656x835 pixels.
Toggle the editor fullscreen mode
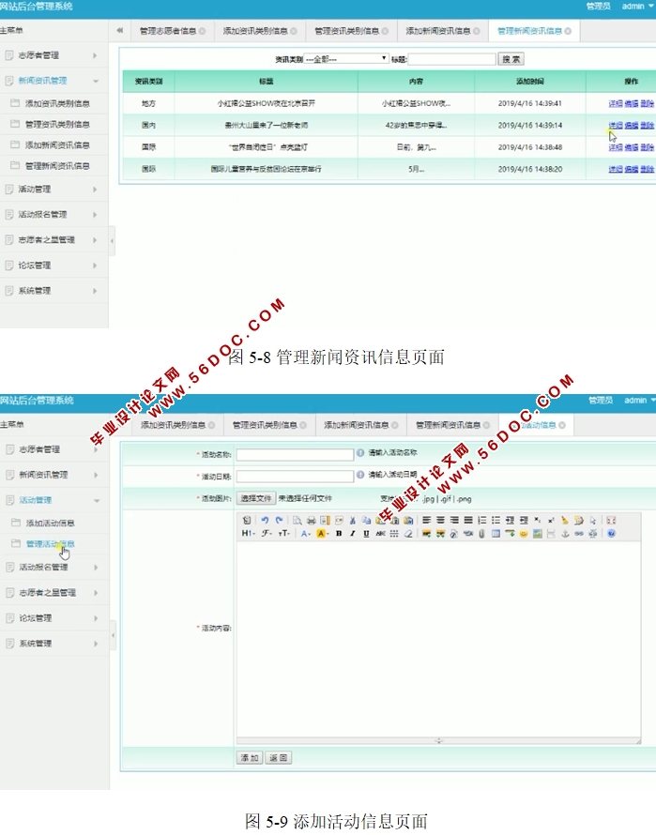tap(611, 521)
